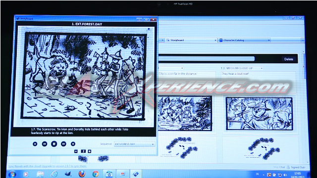Click the Action Center flag in system tray

click(274, 175)
